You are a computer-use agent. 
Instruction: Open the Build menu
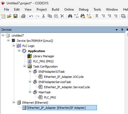(55, 9)
